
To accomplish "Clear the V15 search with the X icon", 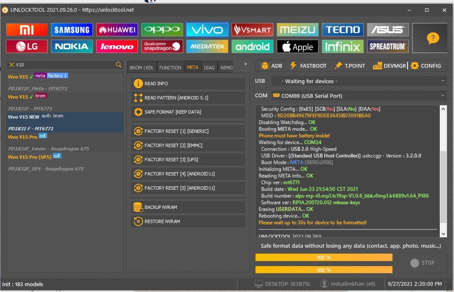I will click(12, 65).
